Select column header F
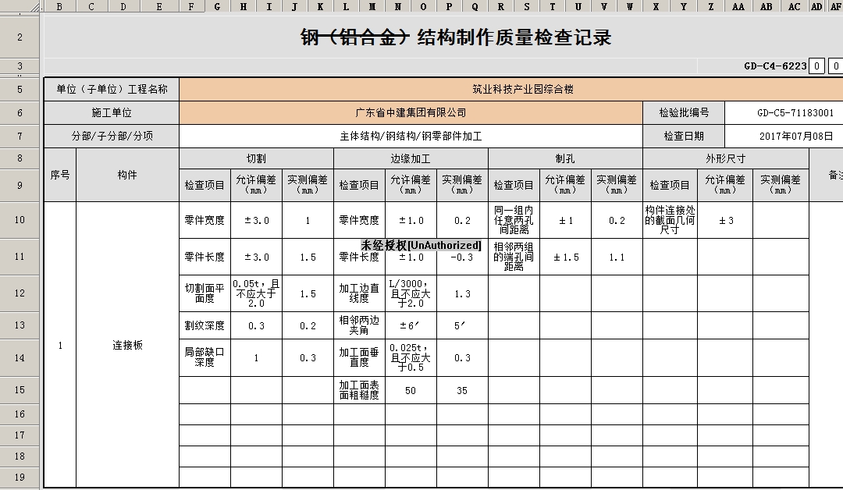The height and width of the screenshot is (490, 843). [x=191, y=6]
